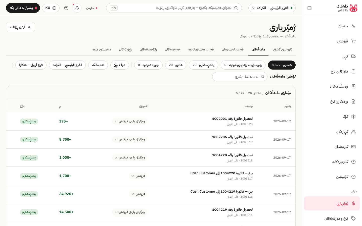Open نرخ و دەرفەتەکان tag icon
The width and height of the screenshot is (362, 226).
353,218
